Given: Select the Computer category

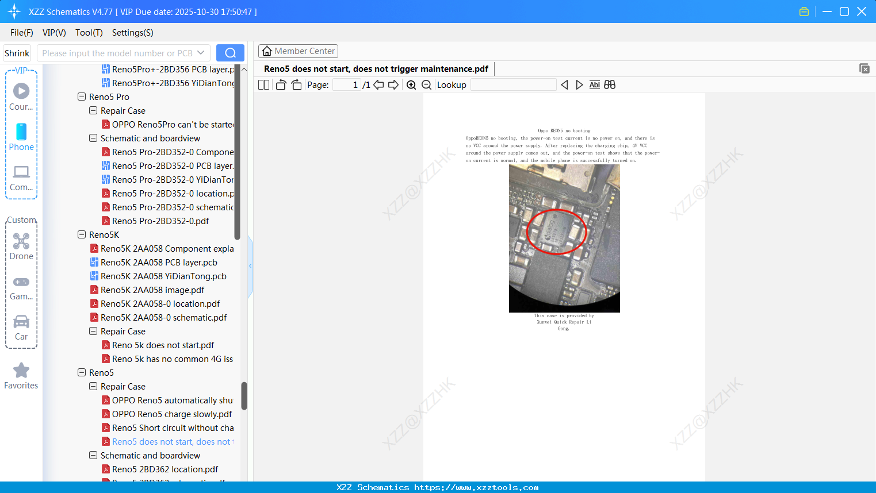Looking at the screenshot, I should tap(21, 178).
